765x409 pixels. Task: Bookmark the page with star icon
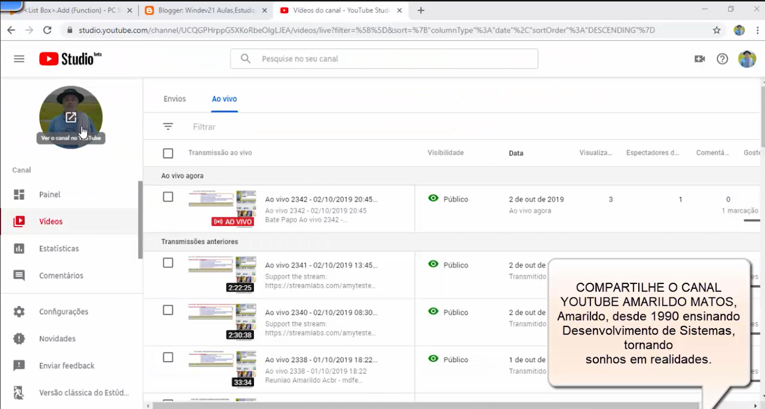[x=716, y=30]
